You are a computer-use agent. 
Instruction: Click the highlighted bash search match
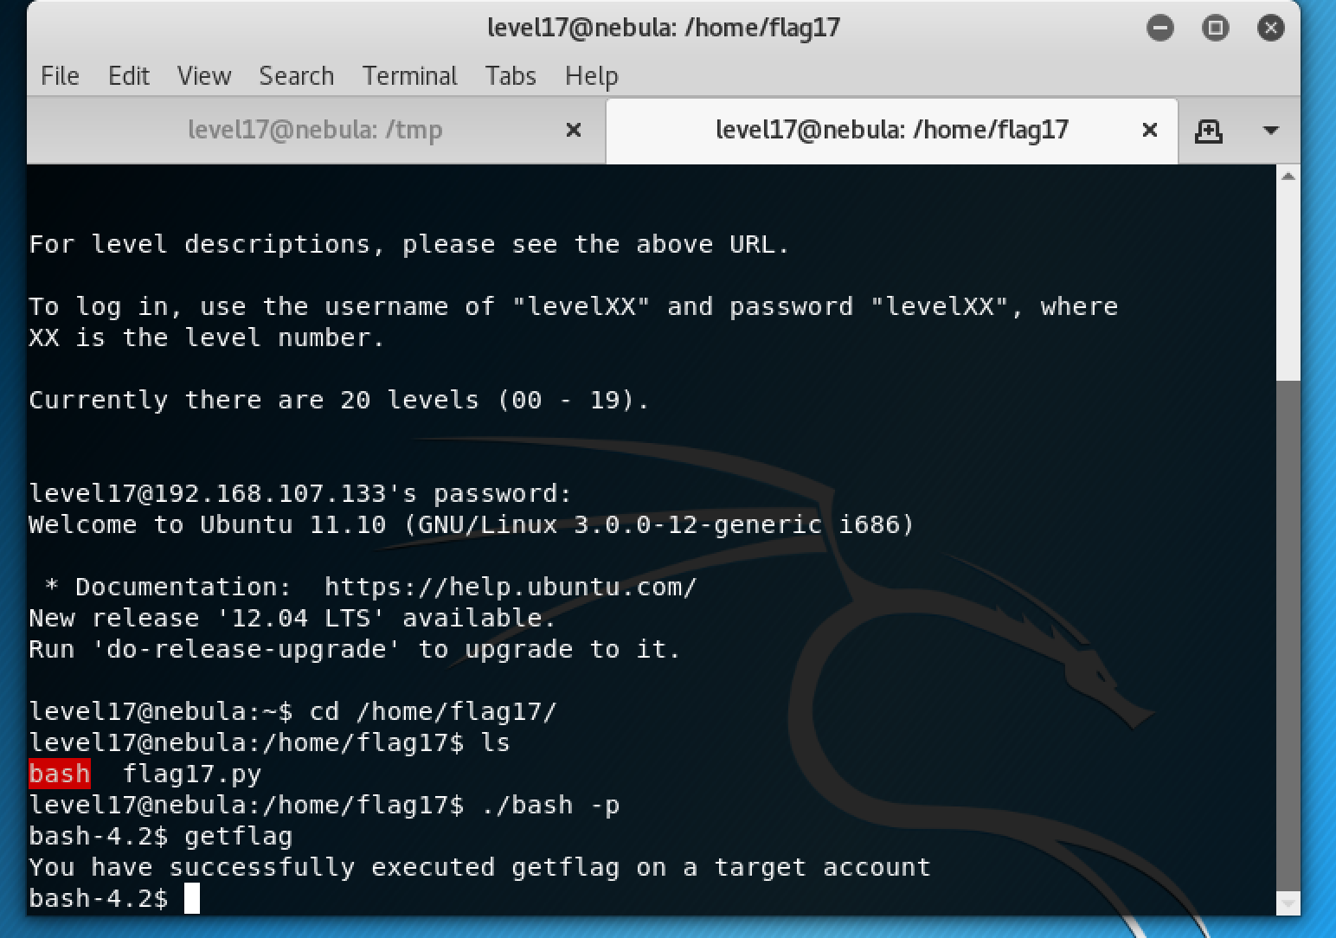click(59, 774)
